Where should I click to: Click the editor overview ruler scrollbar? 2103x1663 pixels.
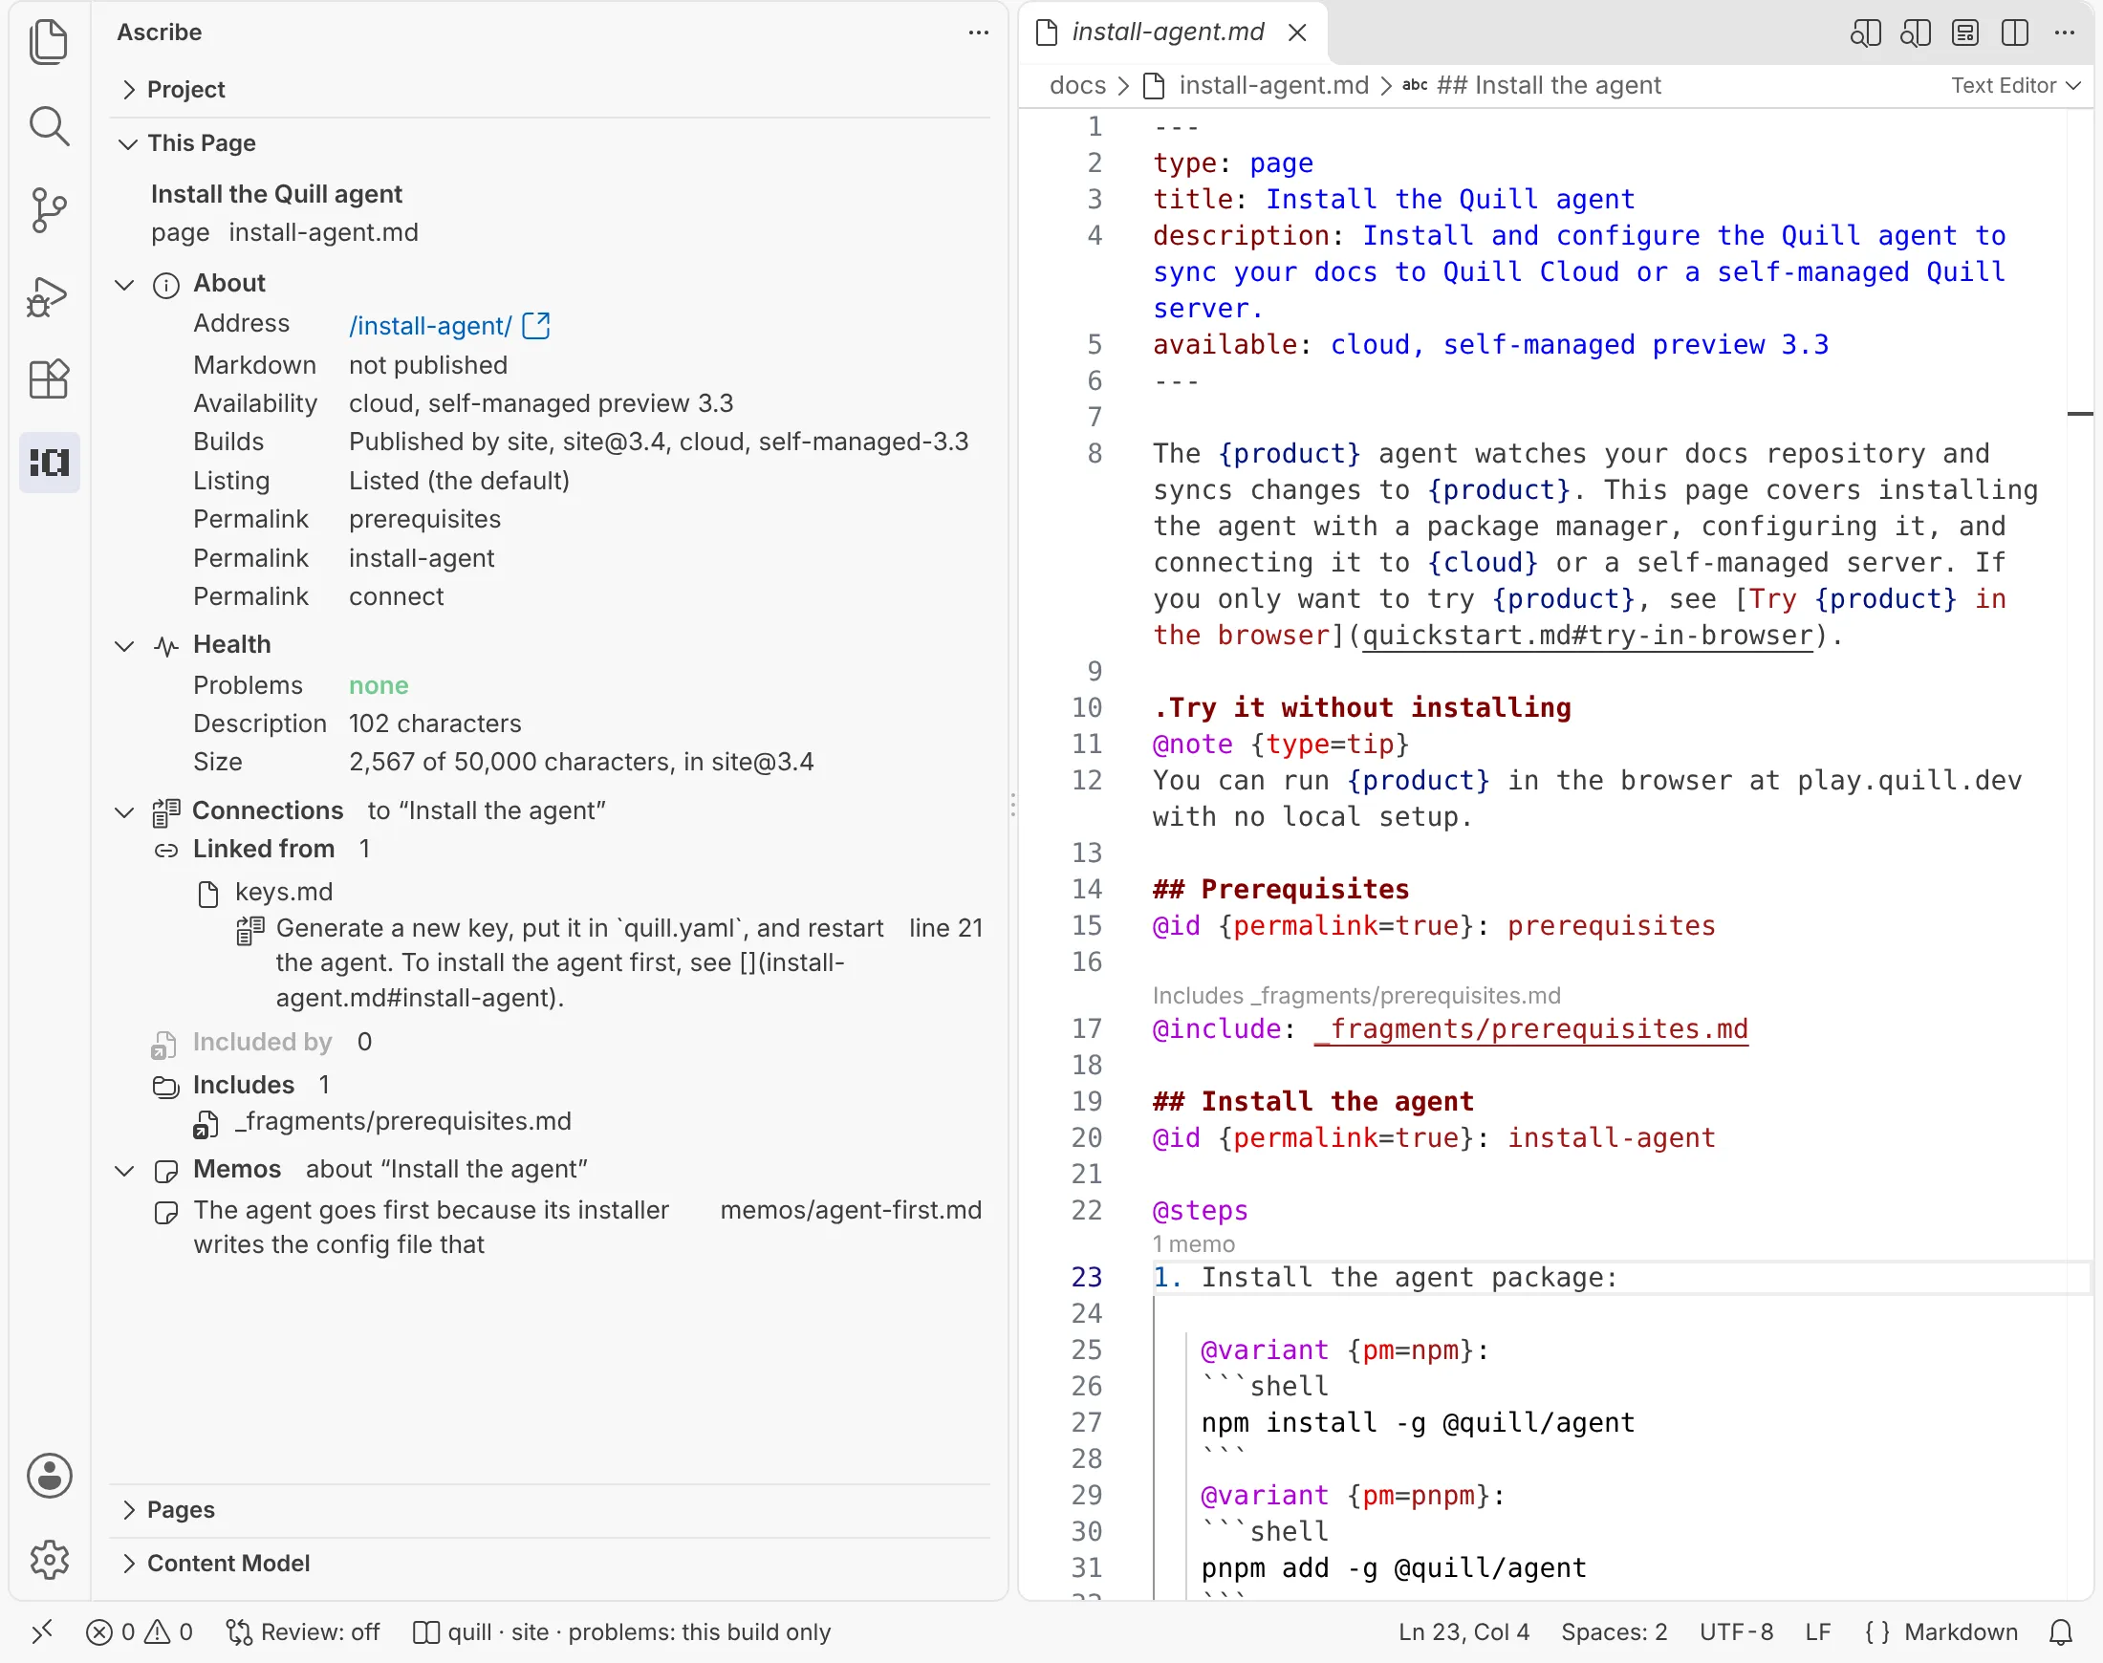click(x=2081, y=852)
